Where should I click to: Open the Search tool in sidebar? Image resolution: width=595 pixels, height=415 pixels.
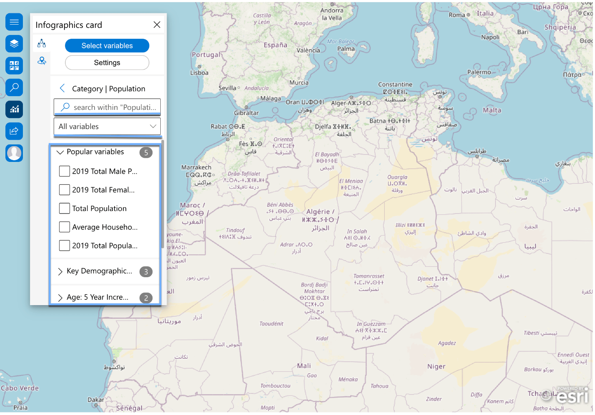click(x=14, y=87)
